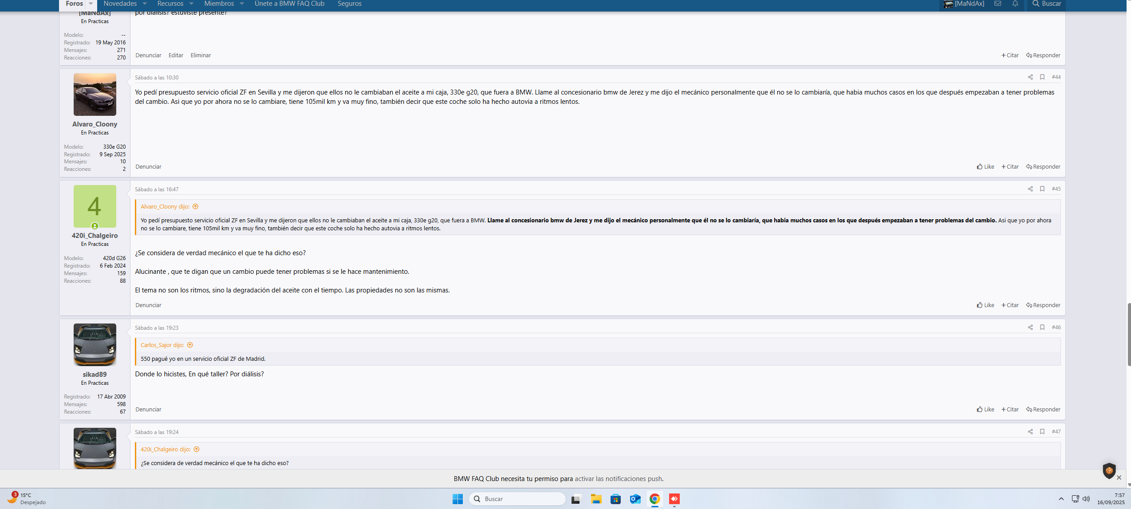Bookmark post #45

(x=1042, y=189)
